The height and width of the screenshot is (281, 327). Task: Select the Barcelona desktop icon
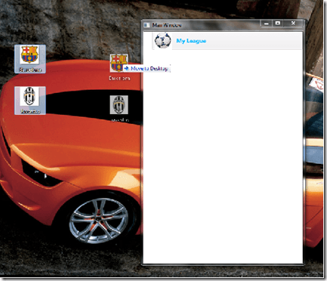[x=30, y=59]
